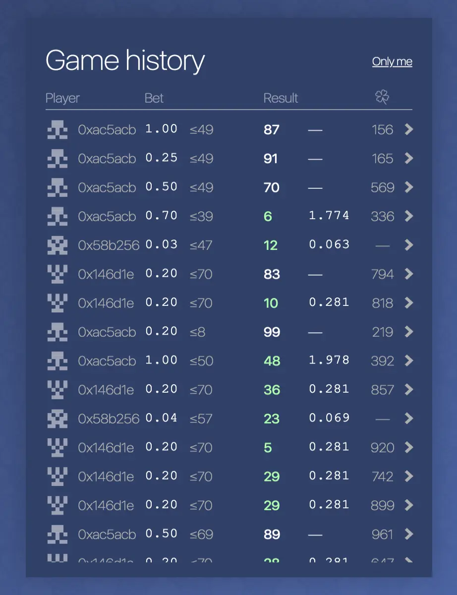Click avatar in row with lucky number 336

click(57, 216)
